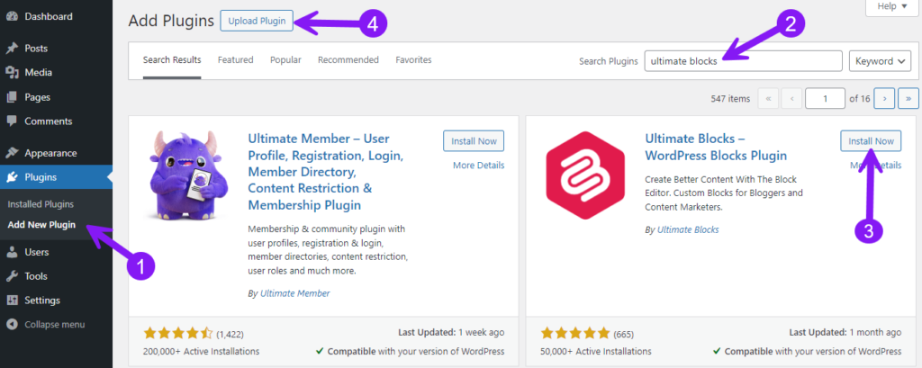Click the Upload Plugin button
Viewport: 922px width, 368px height.
(x=257, y=22)
